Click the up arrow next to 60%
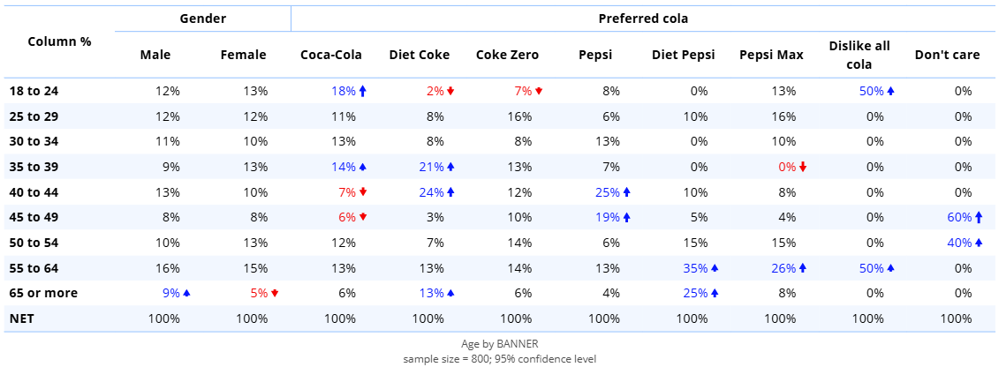Screen dimensions: 999x367 point(979,217)
